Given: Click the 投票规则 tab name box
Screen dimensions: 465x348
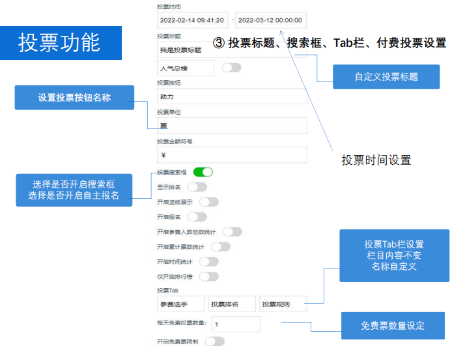Looking at the screenshot, I should pos(283,304).
